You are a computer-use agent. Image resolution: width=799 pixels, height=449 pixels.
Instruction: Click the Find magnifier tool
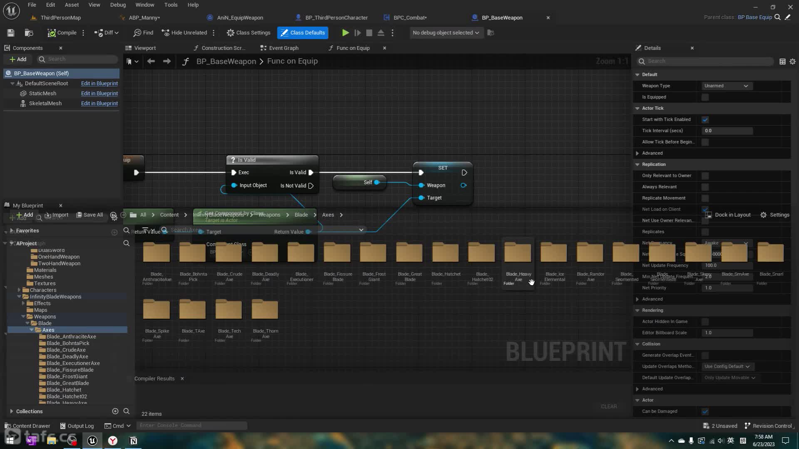coord(137,33)
